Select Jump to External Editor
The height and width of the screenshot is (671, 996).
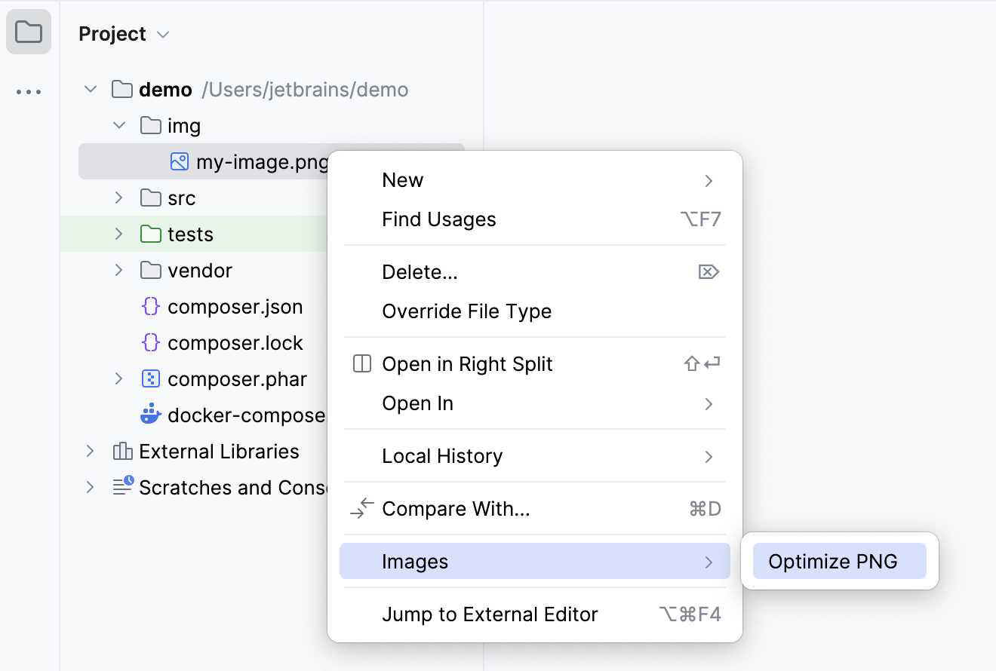[490, 614]
